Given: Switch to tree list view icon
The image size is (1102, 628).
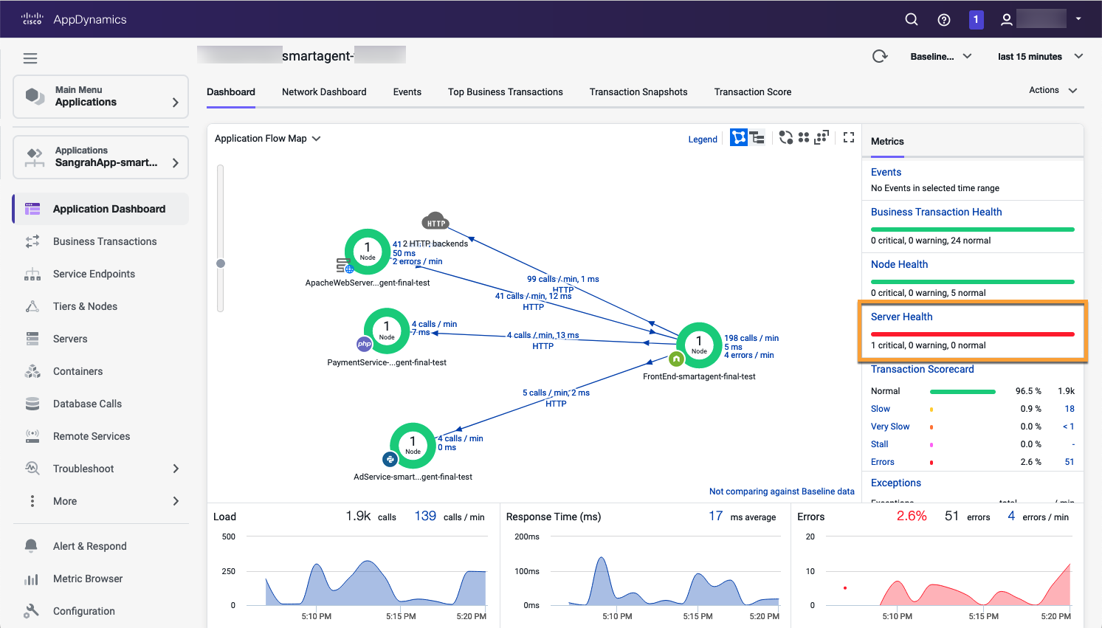Looking at the screenshot, I should (757, 137).
